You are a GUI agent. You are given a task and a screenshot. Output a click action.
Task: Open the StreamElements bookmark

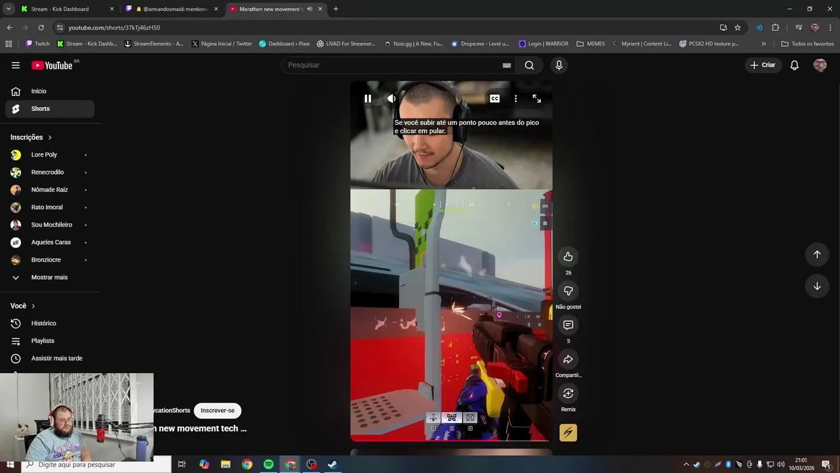[x=154, y=44]
